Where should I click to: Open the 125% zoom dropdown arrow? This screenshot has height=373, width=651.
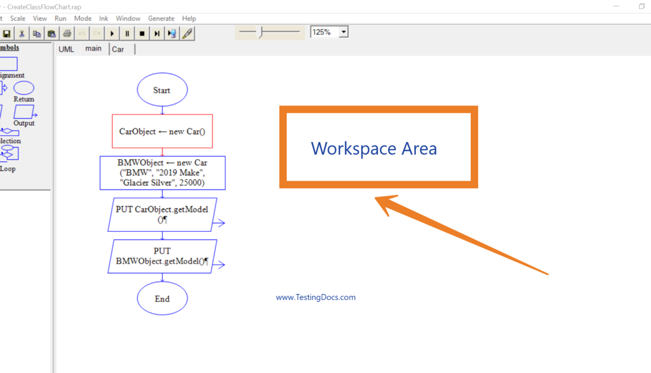click(x=343, y=32)
